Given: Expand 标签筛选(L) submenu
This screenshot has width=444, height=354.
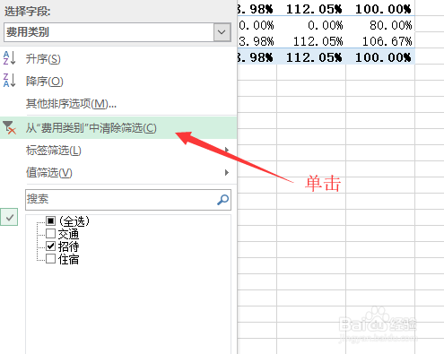Looking at the screenshot, I should (118, 151).
